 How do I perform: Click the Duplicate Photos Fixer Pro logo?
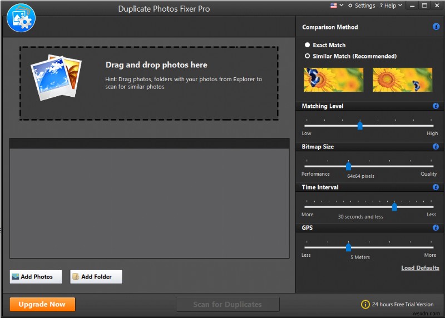coord(21,18)
